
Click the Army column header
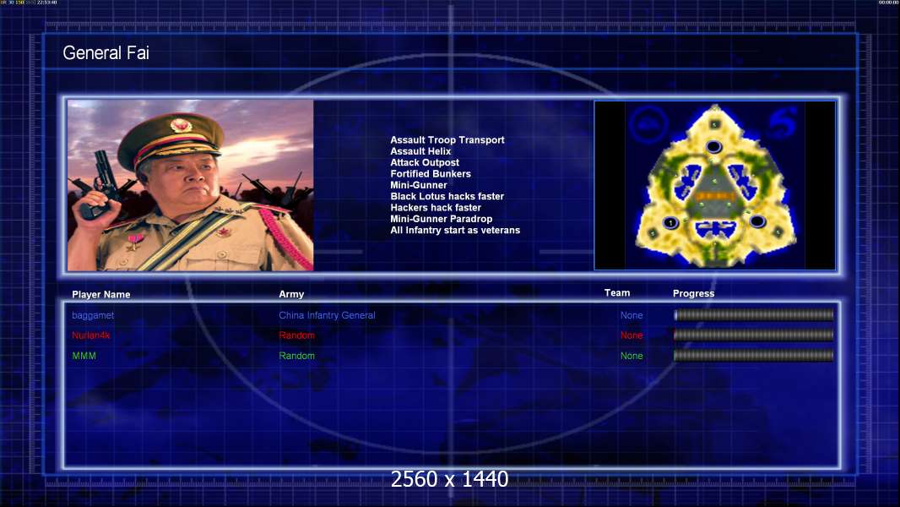(291, 294)
